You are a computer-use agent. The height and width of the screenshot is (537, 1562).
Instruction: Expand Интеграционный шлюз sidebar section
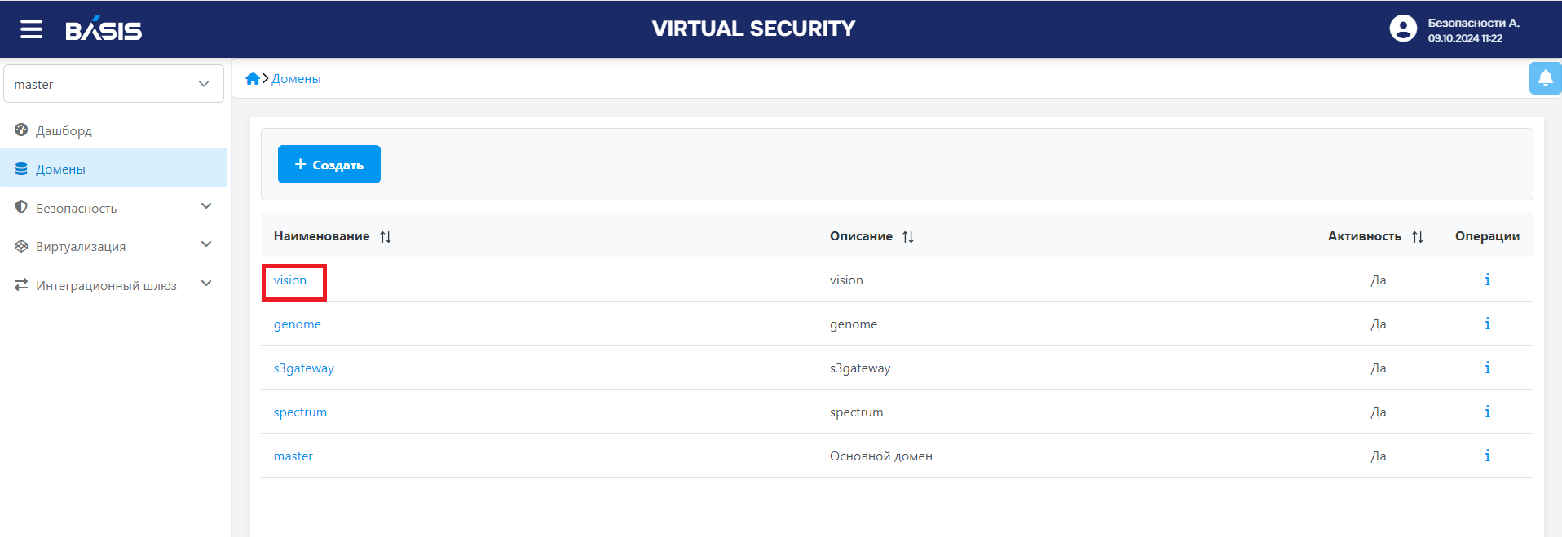[206, 284]
